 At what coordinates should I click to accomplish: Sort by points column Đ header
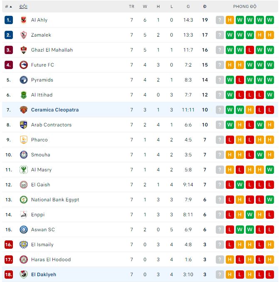[205, 7]
